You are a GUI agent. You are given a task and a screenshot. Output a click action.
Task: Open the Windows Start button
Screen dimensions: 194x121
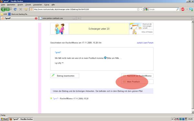tap(4, 119)
